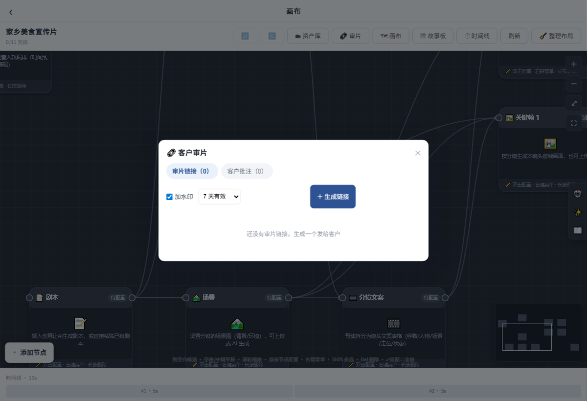
Task: Switch to the 客户批注 (0) tab
Action: point(247,171)
